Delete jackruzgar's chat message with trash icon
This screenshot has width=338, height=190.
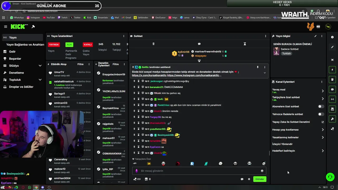coord(134,81)
